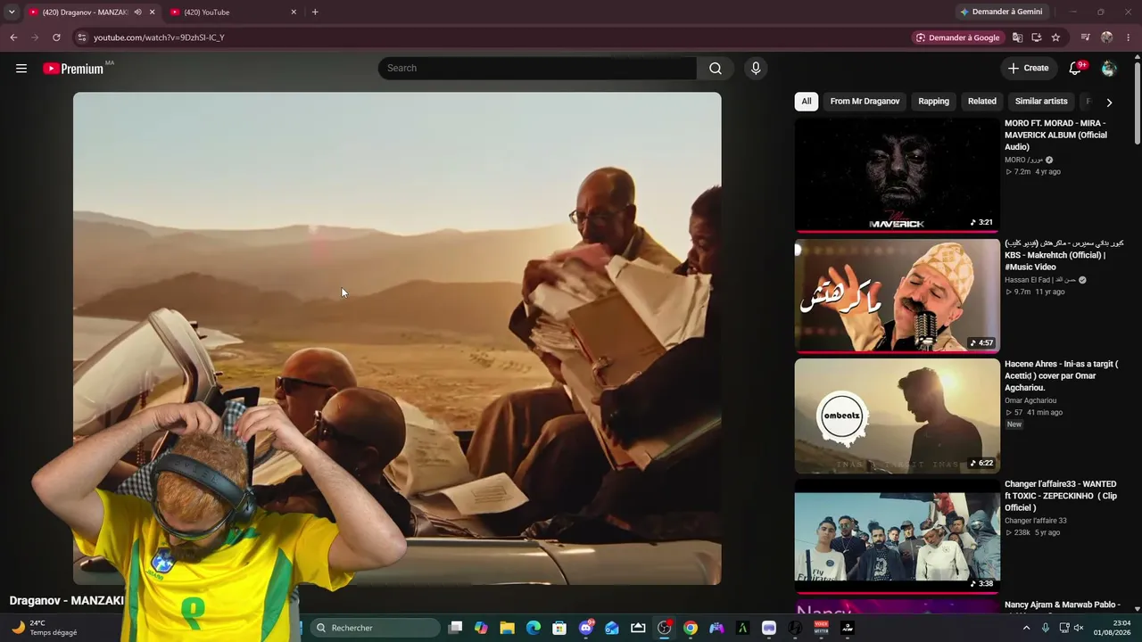The image size is (1142, 642).
Task: Translate this page icon in address bar
Action: [x=1017, y=37]
